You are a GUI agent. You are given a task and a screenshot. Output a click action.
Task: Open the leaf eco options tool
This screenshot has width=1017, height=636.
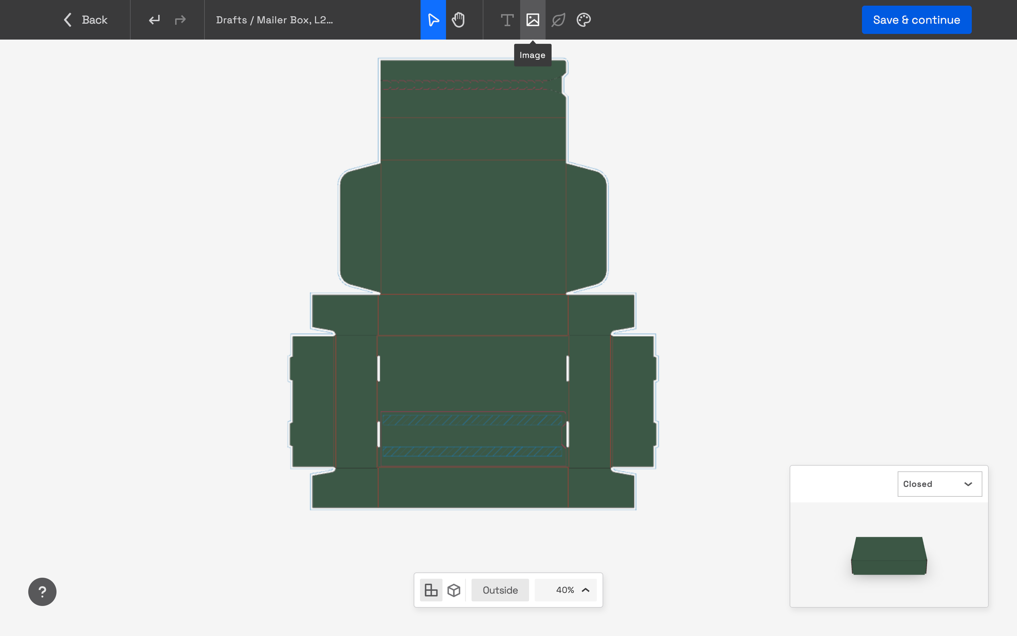(558, 20)
